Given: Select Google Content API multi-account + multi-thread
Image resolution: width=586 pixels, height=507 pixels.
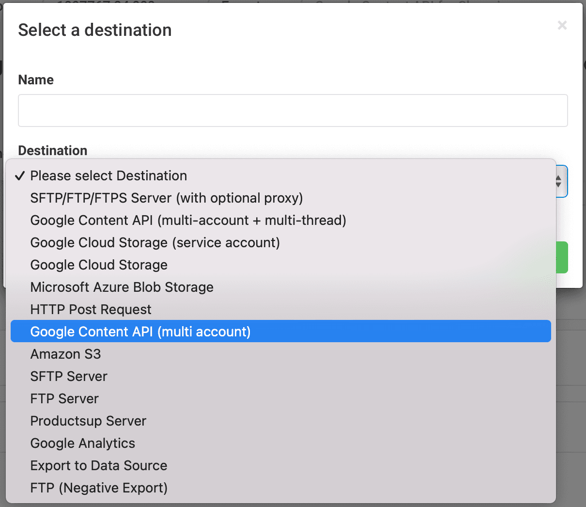Looking at the screenshot, I should pyautogui.click(x=188, y=221).
